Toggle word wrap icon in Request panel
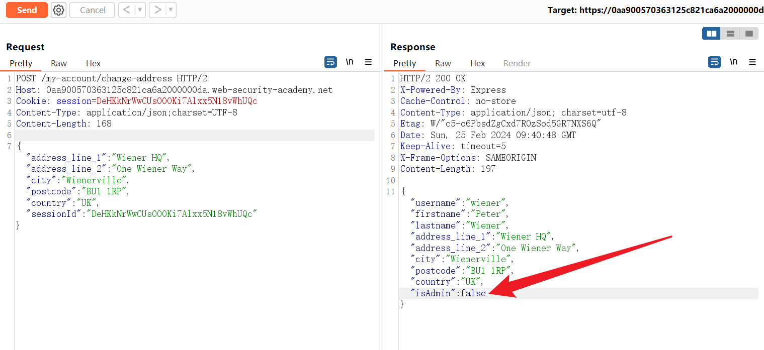764x350 pixels. 330,62
